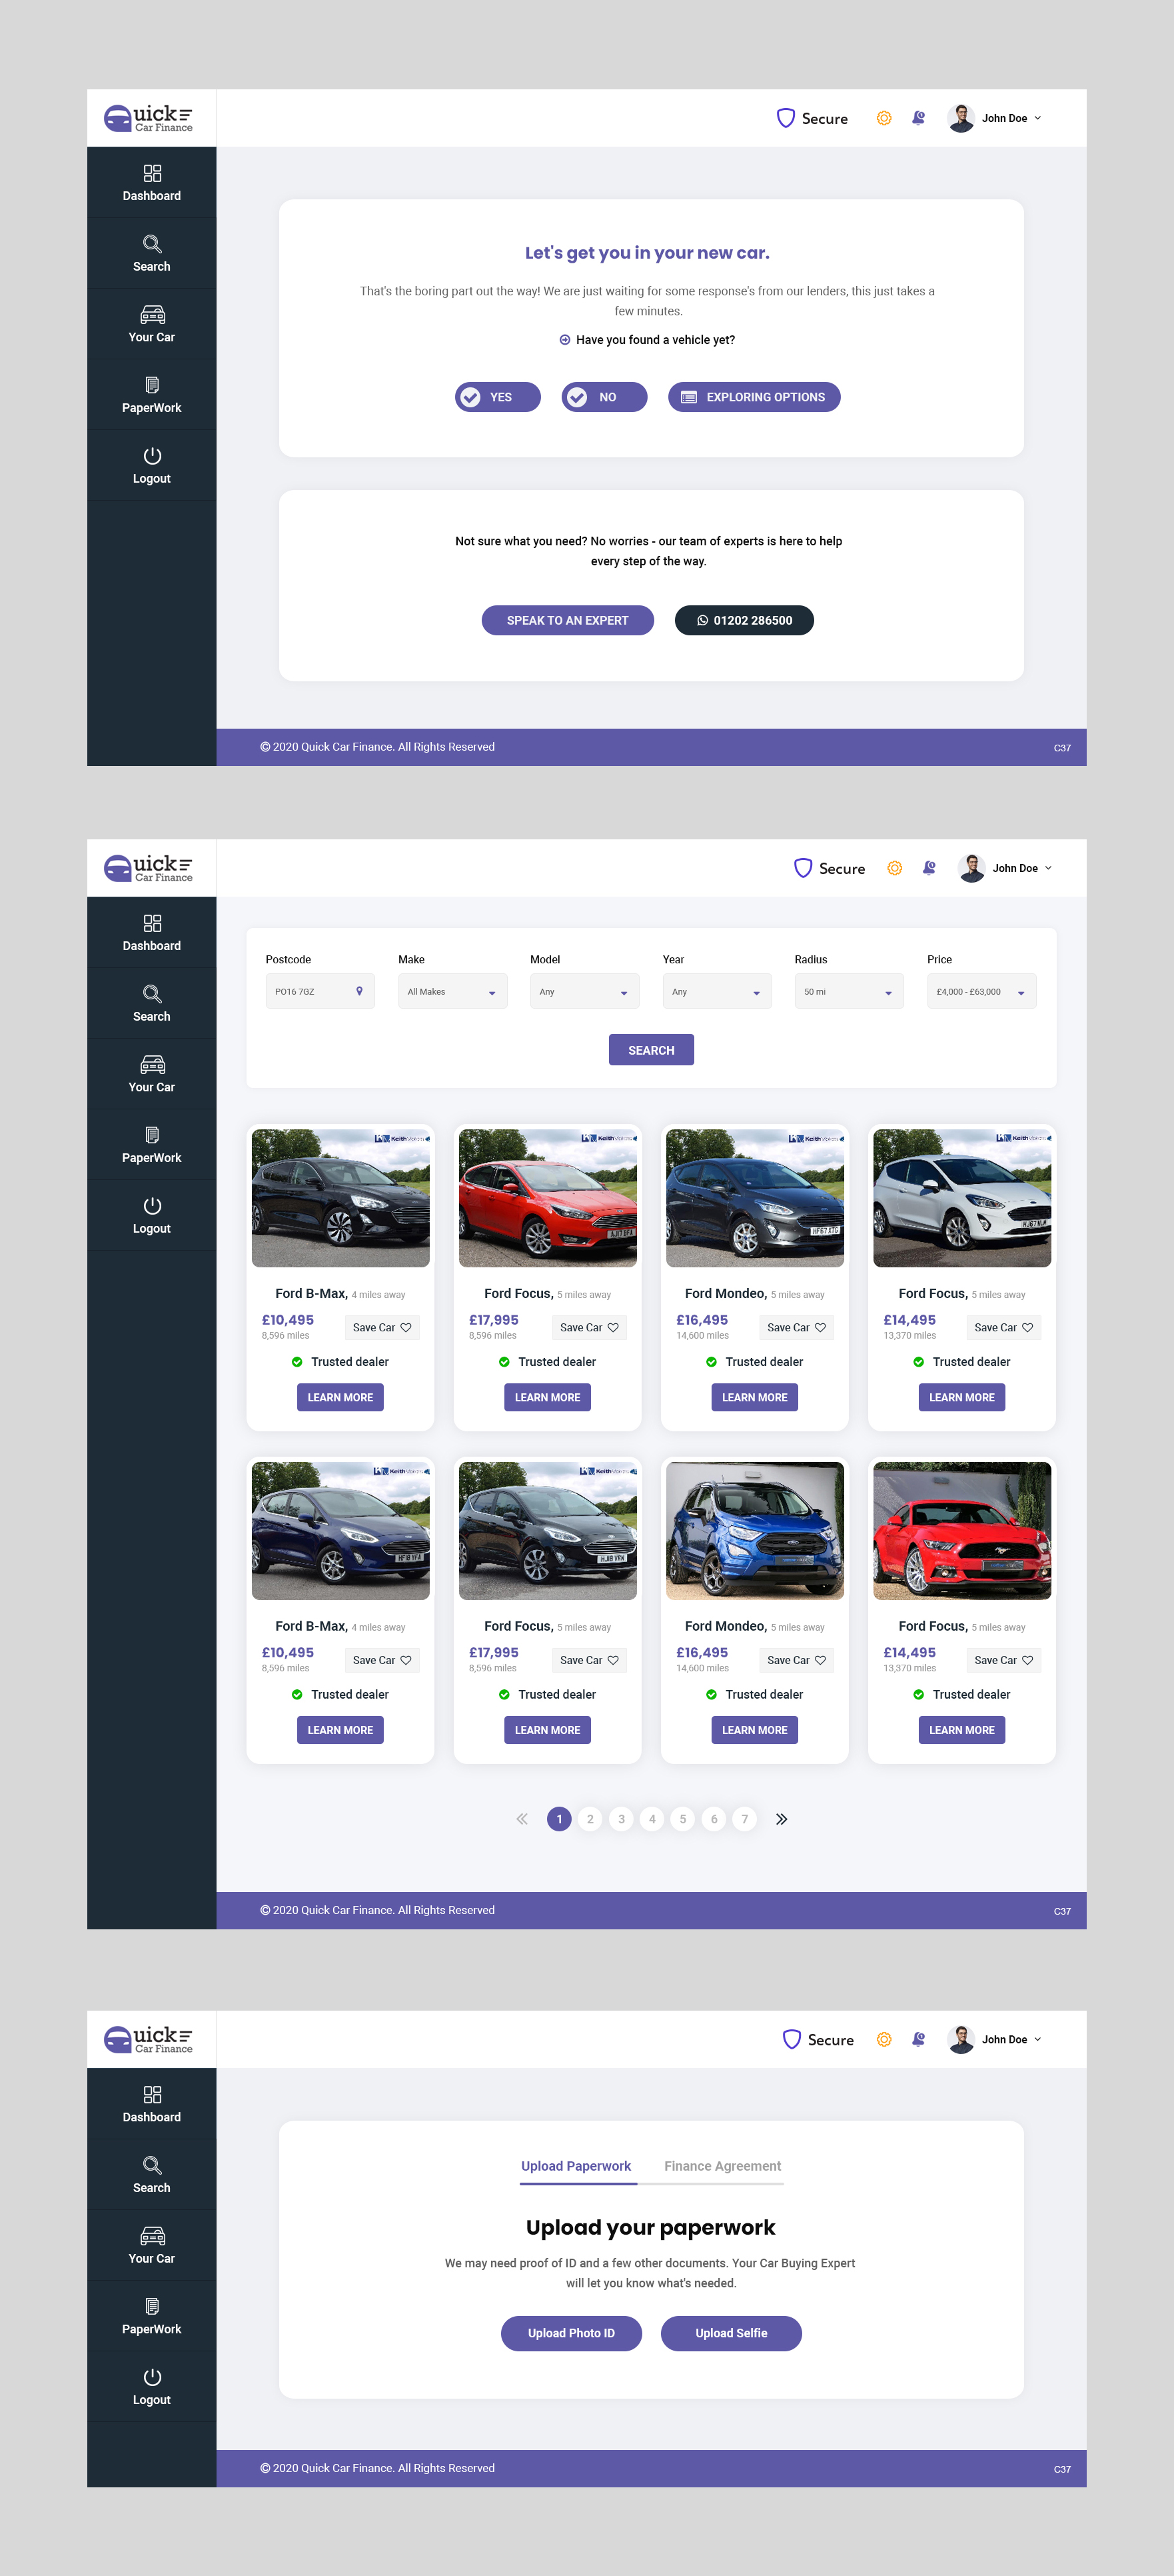This screenshot has width=1174, height=2576.
Task: Click the Your Car icon in the welcome screen sidebar
Action: pos(152,314)
